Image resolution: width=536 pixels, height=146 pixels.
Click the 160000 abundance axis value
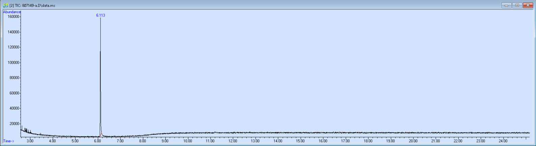14,17
